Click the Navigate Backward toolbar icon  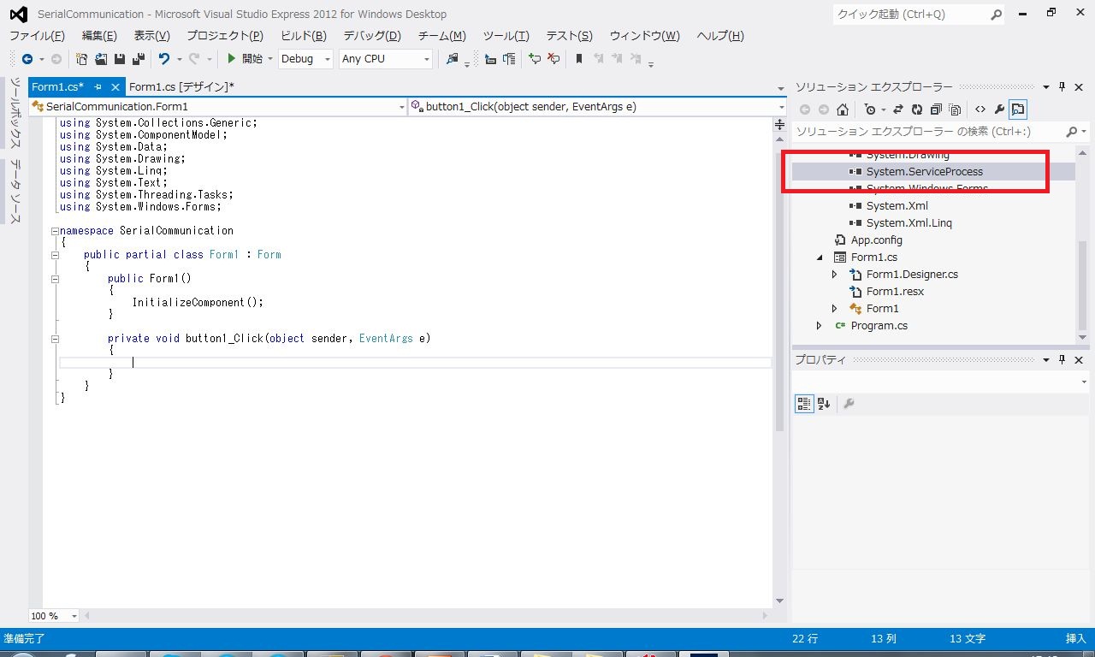pyautogui.click(x=27, y=59)
